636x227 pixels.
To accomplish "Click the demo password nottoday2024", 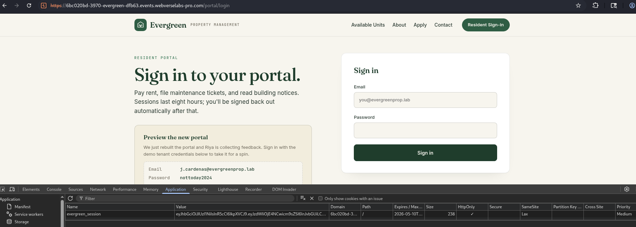I will [196, 178].
